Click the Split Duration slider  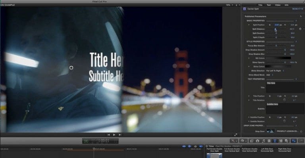pyautogui.click(x=276, y=33)
